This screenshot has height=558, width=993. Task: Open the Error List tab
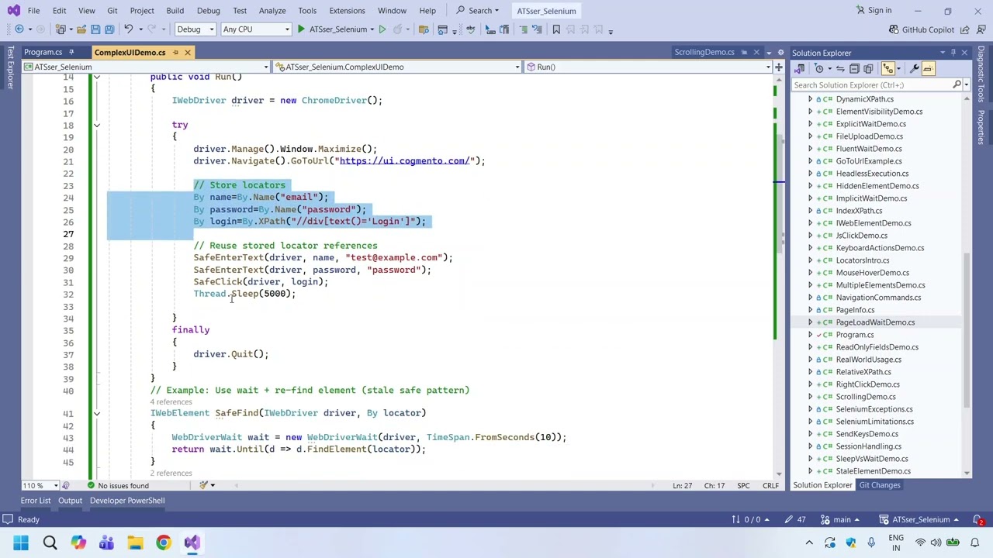coord(36,501)
